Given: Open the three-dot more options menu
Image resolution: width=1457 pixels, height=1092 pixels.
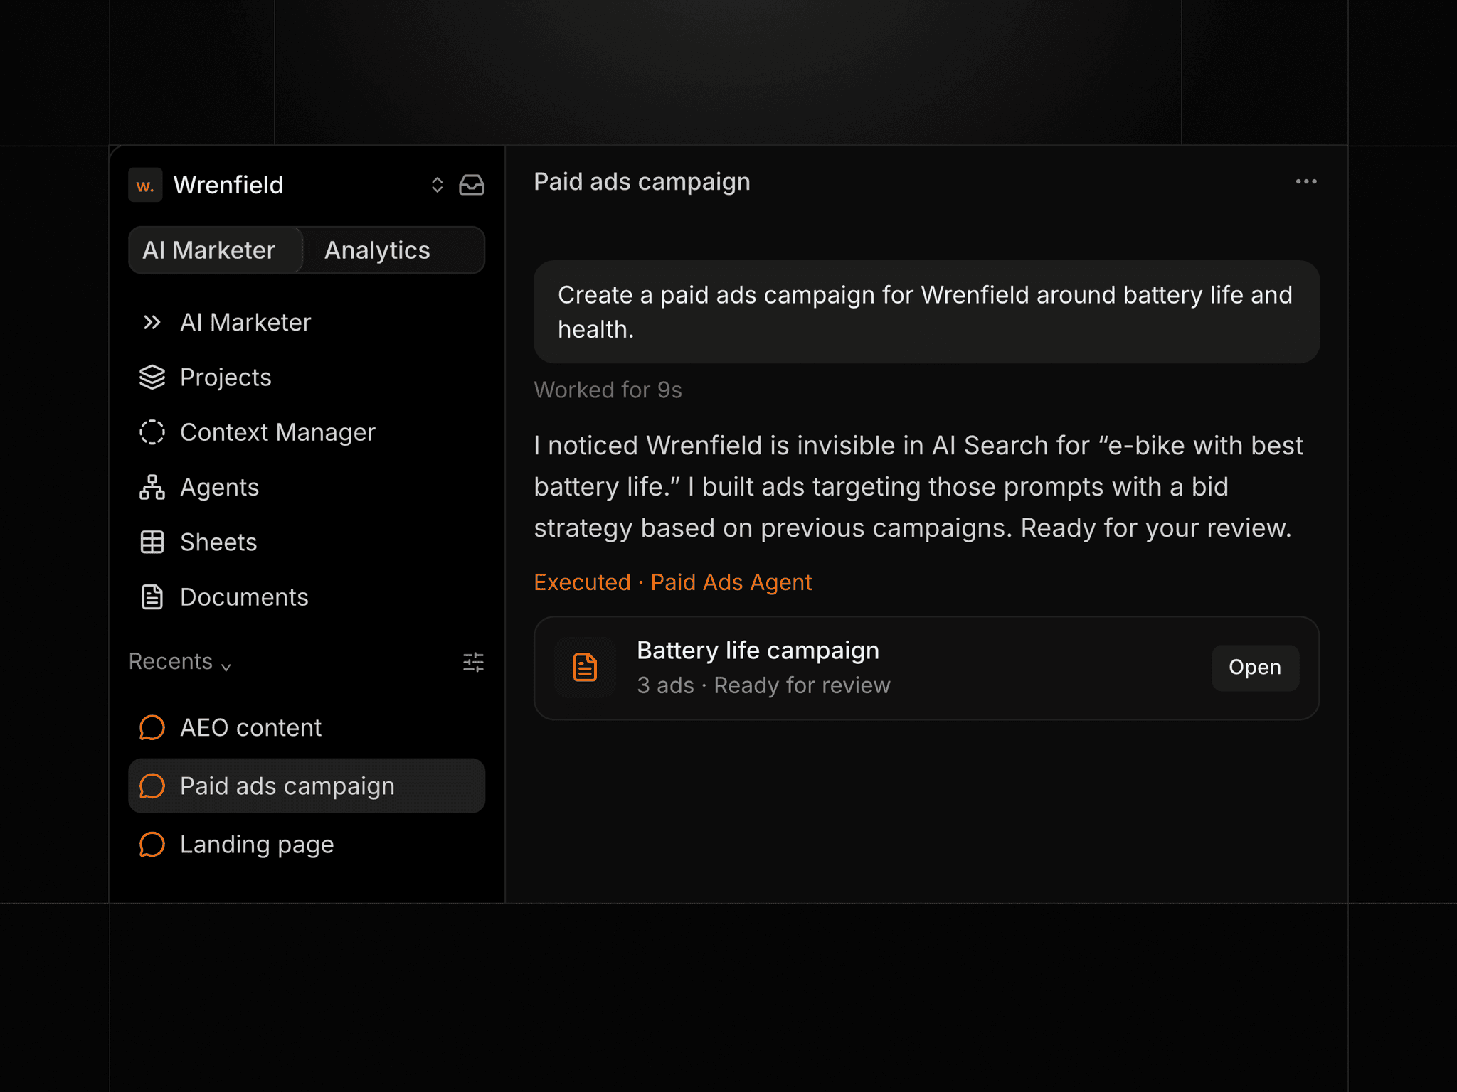Looking at the screenshot, I should click(x=1306, y=182).
